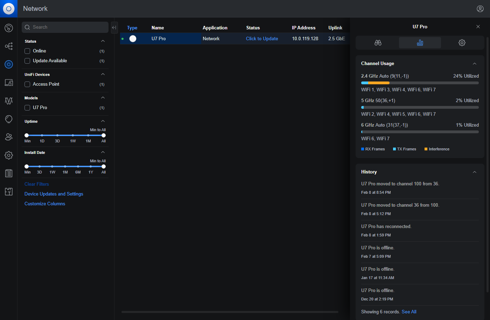Image resolution: width=490 pixels, height=320 pixels.
Task: Sort by the Status column header
Action: click(x=253, y=28)
